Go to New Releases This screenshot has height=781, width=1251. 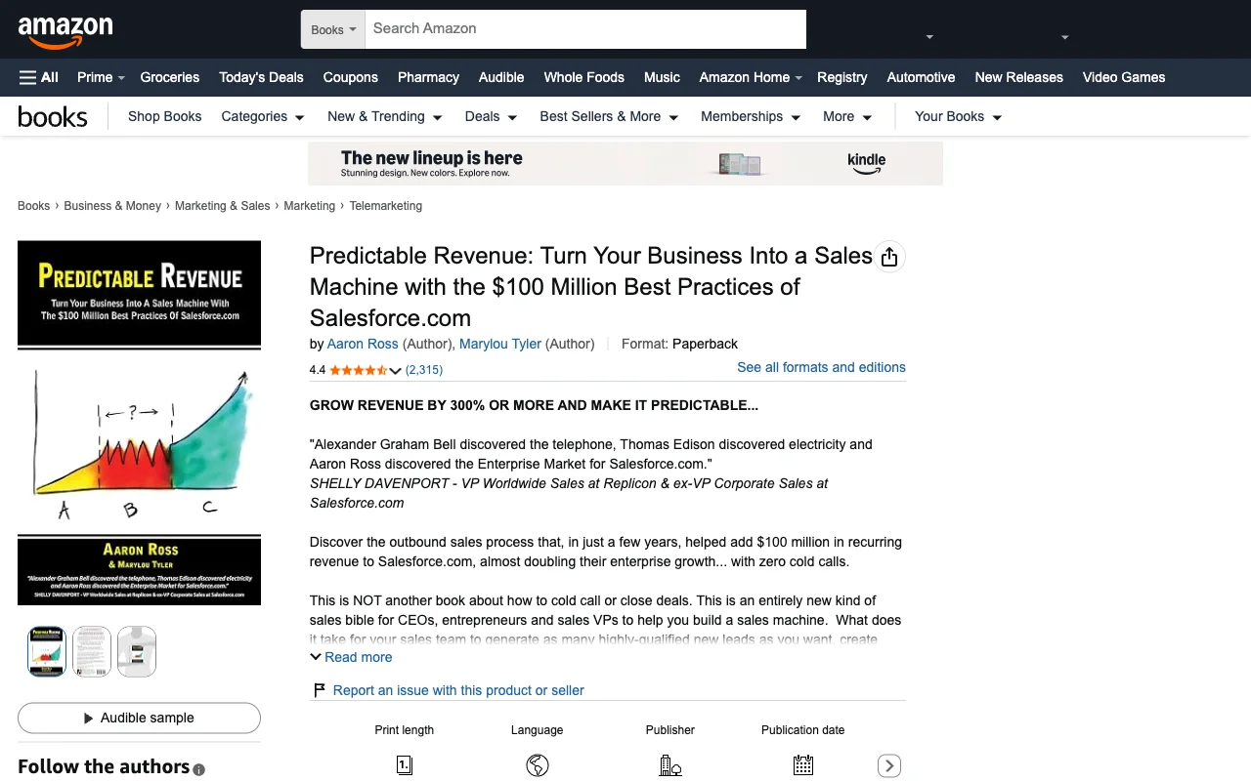[1018, 77]
